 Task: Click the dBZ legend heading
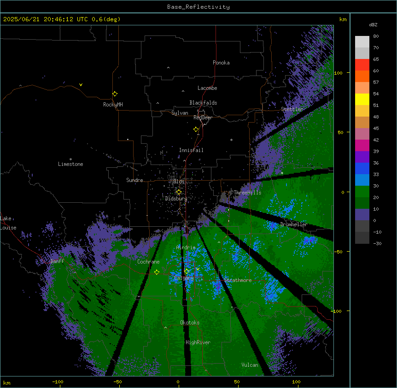(373, 25)
